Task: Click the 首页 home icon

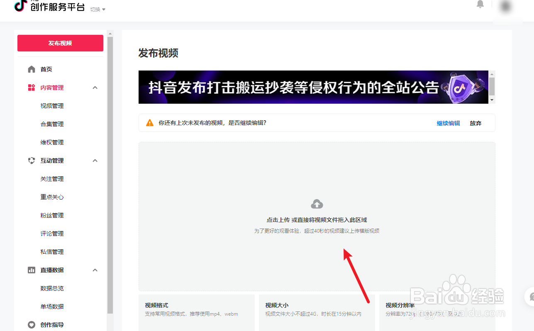Action: pyautogui.click(x=32, y=69)
